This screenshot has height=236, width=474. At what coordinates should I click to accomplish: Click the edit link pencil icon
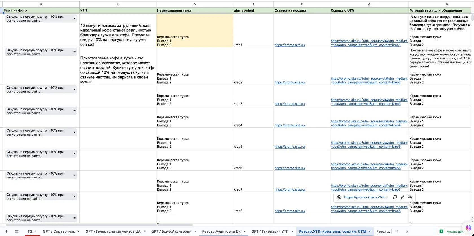[402, 197]
